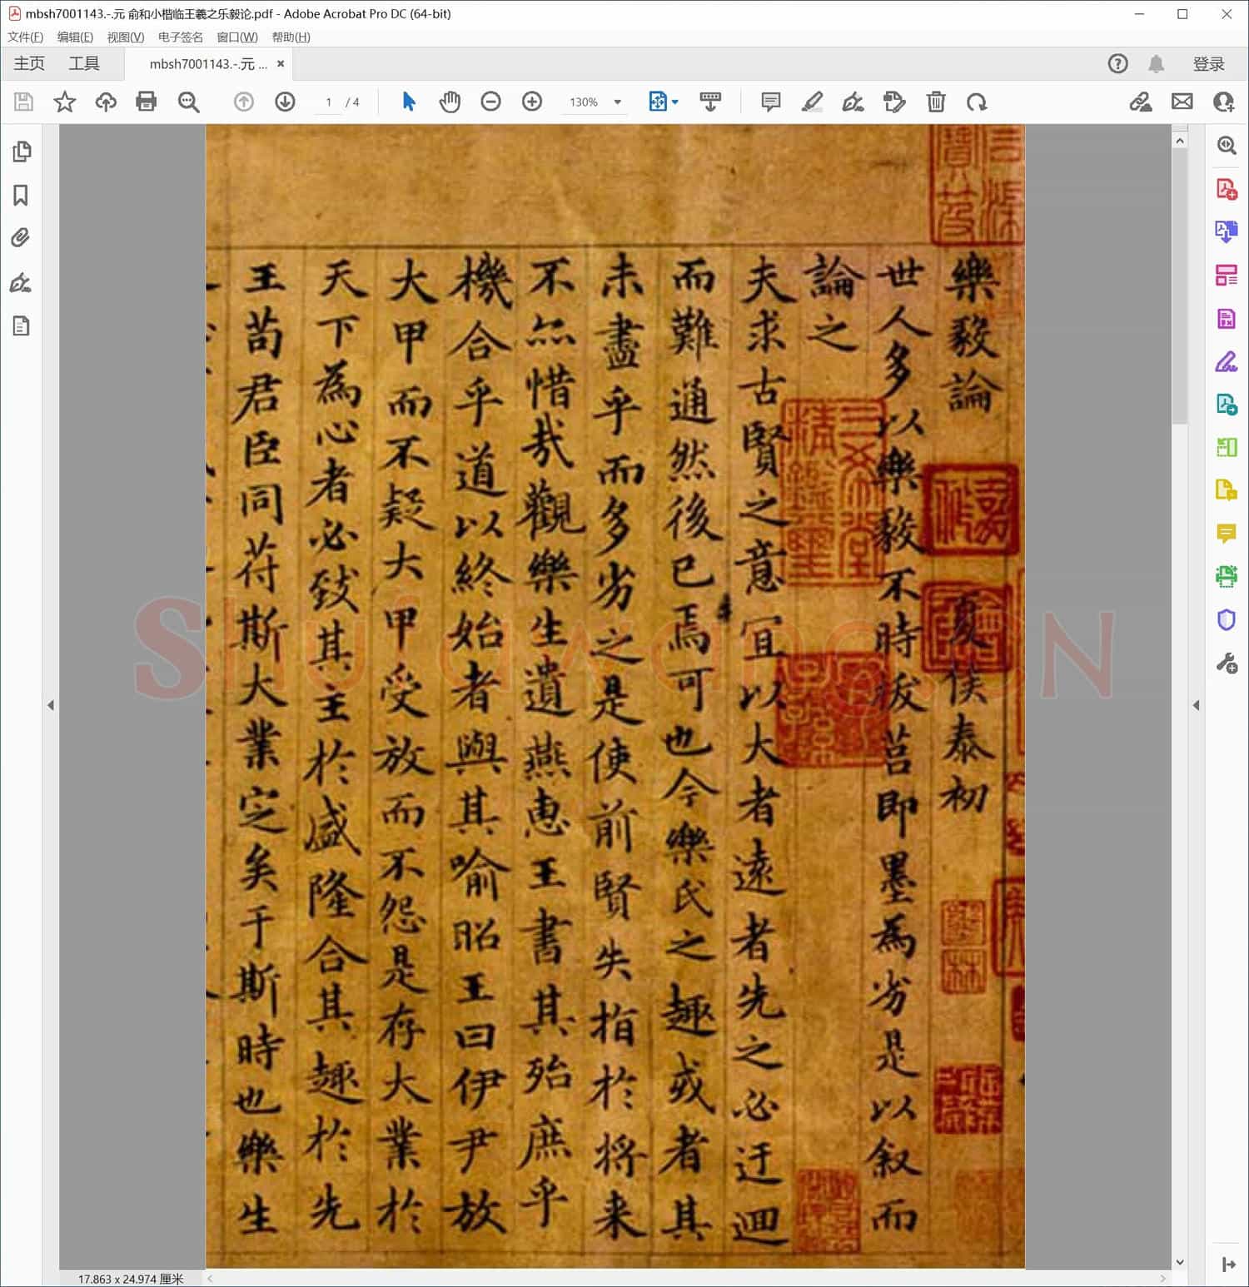1249x1287 pixels.
Task: Click the Print file icon
Action: point(147,102)
